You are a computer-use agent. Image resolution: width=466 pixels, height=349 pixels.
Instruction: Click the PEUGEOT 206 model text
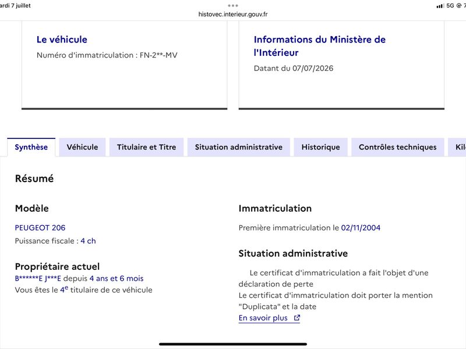[40, 227]
